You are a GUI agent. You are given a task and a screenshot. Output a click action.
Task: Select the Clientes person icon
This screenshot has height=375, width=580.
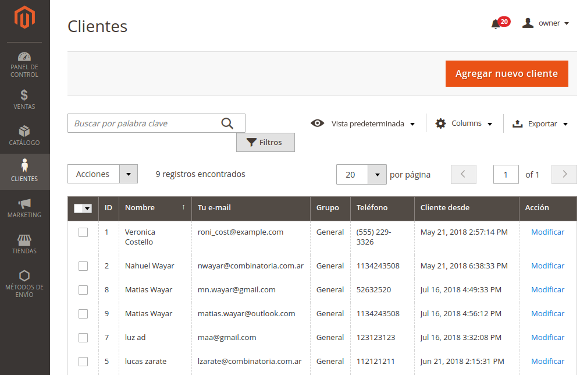(x=24, y=165)
